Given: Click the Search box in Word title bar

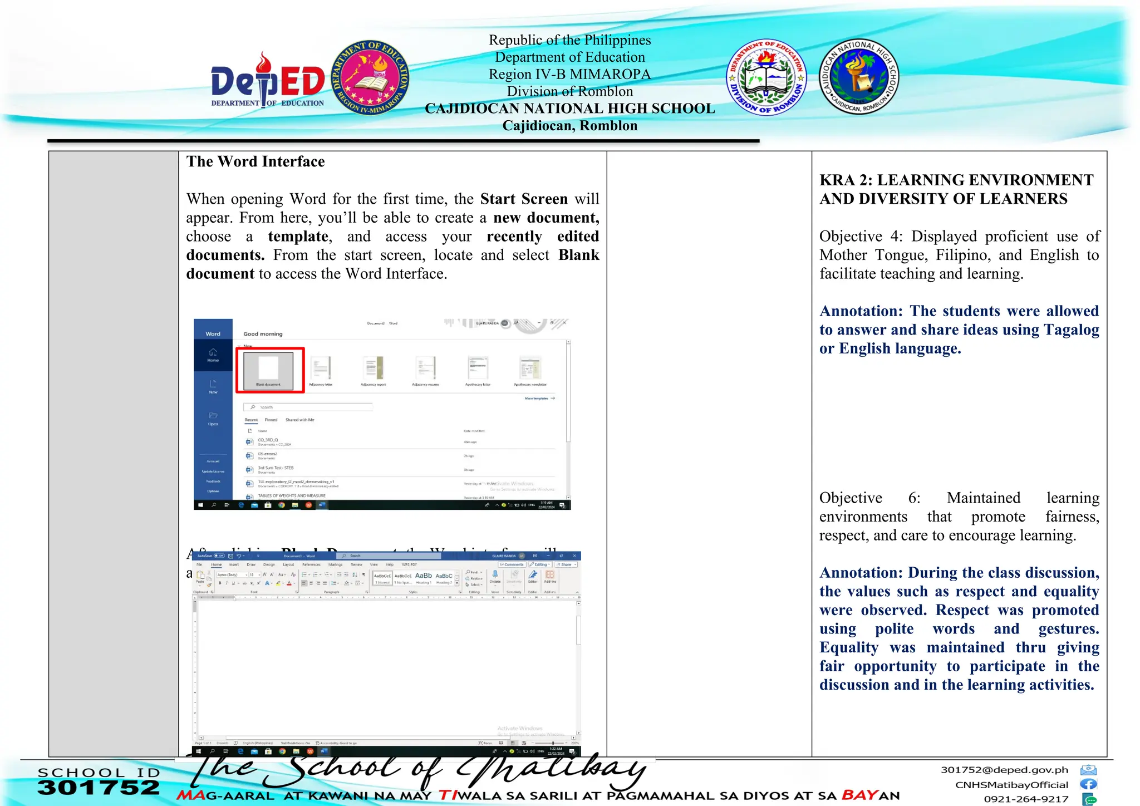Looking at the screenshot, I should pos(389,556).
